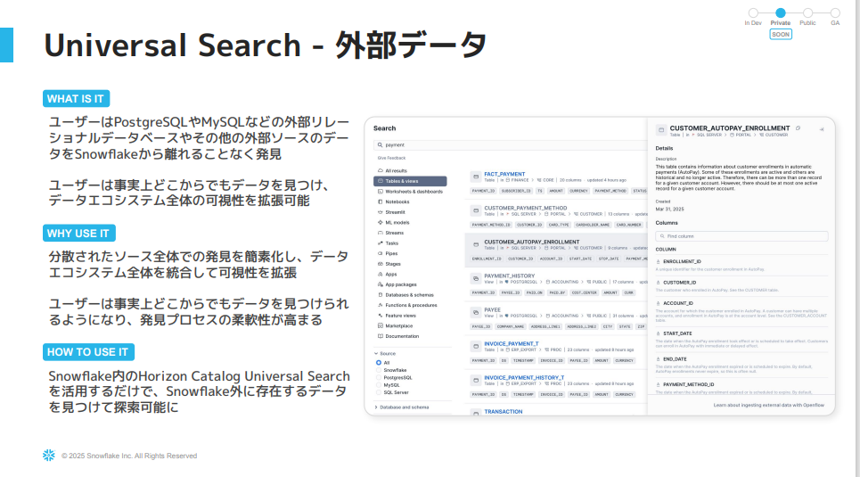
Task: Click the CUSTOMER_ID column entry
Action: pos(741,286)
